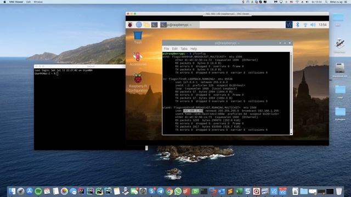Select the pi@raspberrypi taskbar window button
The height and width of the screenshot is (197, 351).
pos(179,25)
